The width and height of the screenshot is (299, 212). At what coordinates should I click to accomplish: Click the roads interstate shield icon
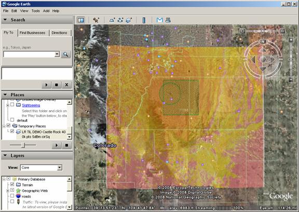click(18, 196)
